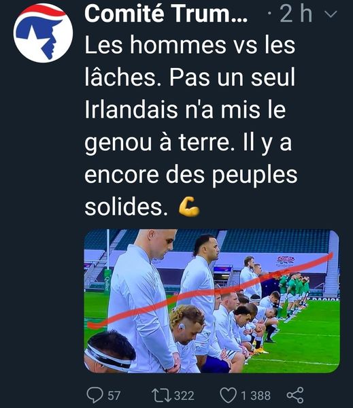Click the bald standing player in photo
This screenshot has height=408, width=353.
pyautogui.click(x=144, y=301)
